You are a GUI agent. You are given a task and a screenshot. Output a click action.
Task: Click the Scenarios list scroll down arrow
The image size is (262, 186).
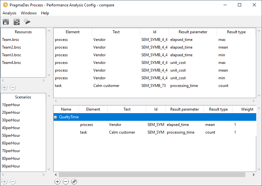[x=49, y=169]
